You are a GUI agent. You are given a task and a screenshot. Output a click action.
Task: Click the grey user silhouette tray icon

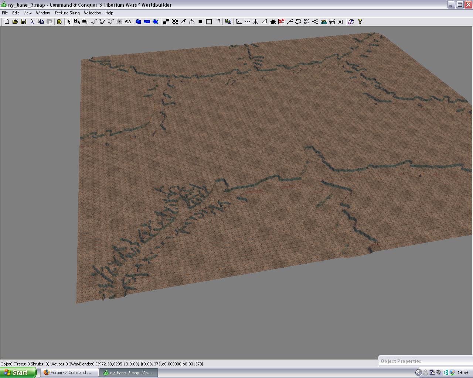tap(425, 372)
